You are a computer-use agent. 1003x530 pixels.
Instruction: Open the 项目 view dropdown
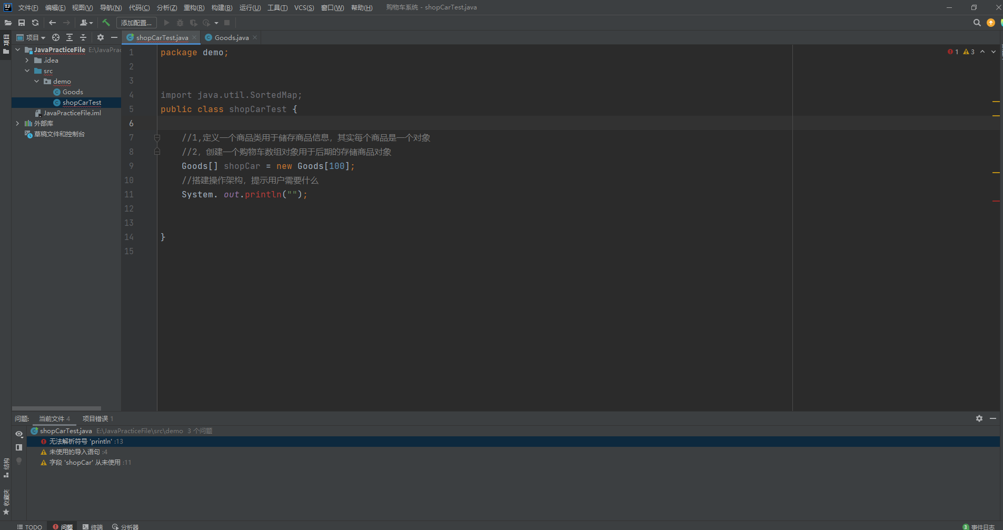coord(31,37)
